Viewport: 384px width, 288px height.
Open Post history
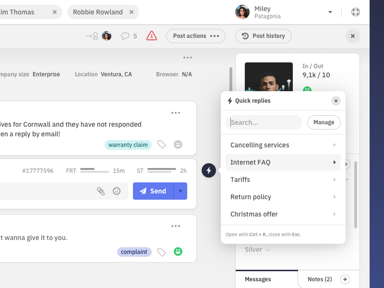pos(263,36)
